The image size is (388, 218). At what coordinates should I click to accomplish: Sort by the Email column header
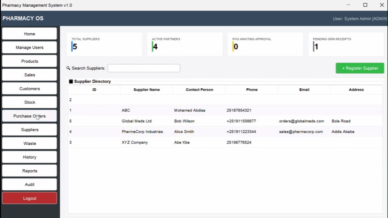pyautogui.click(x=304, y=90)
